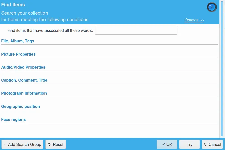Click the associated words search field
225x150 pixels.
pos(136,30)
